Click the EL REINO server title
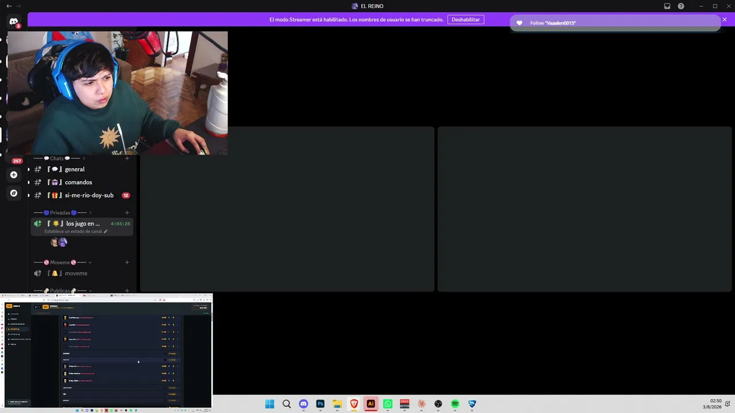This screenshot has width=735, height=413. 367,6
